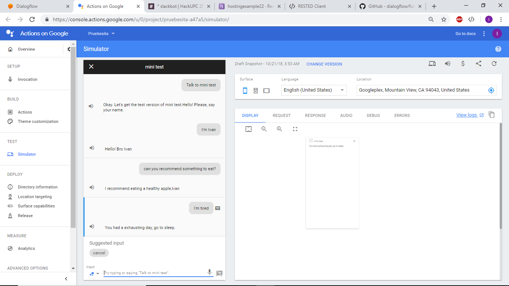Switch to the REQUEST tab
The image size is (509, 286).
[282, 115]
